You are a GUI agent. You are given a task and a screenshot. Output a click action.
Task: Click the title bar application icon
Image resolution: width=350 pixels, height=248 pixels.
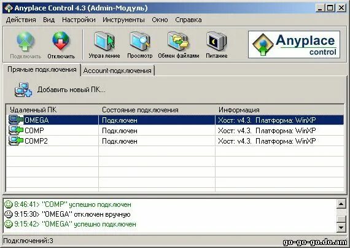9,8
